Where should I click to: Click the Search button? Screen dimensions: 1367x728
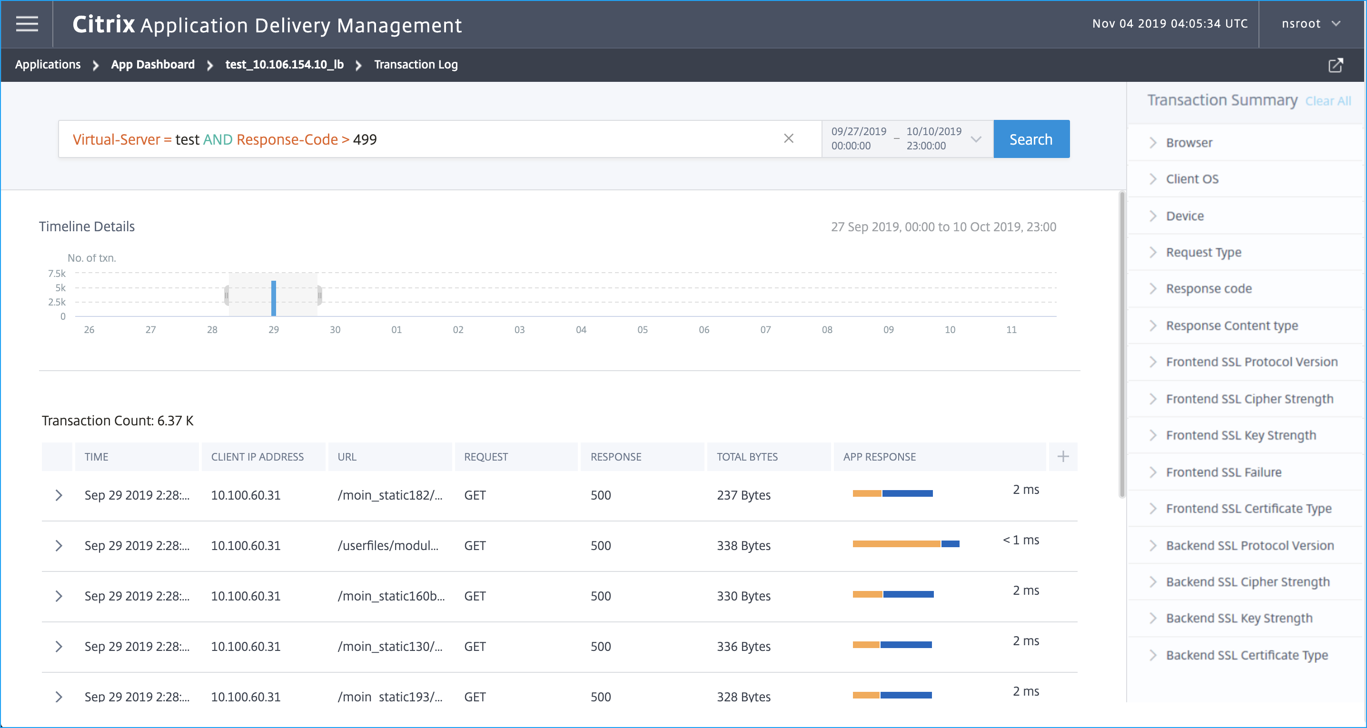1031,139
